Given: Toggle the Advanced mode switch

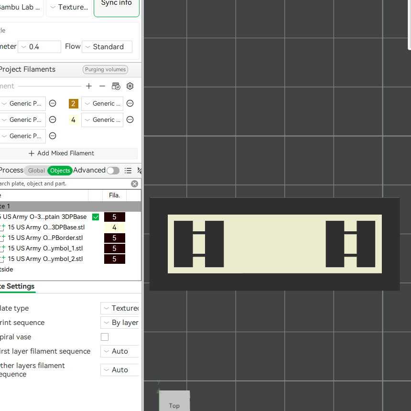Looking at the screenshot, I should pyautogui.click(x=113, y=171).
